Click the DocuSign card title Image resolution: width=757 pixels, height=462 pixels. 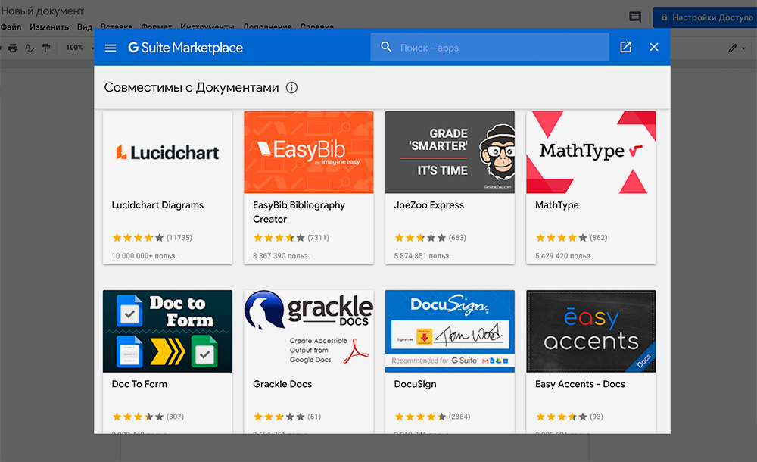415,384
